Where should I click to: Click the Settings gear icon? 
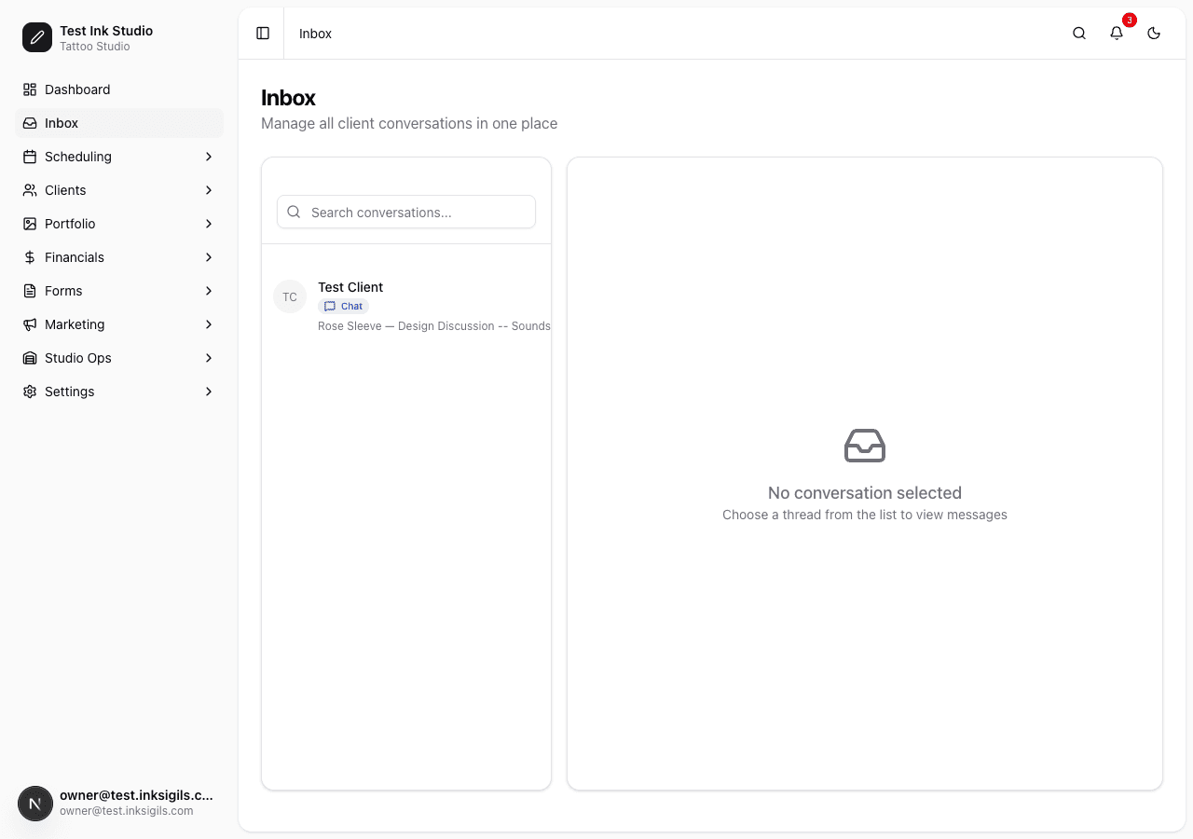click(29, 392)
